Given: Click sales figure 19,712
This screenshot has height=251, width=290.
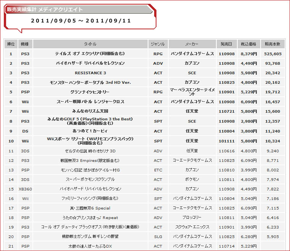Looking at the screenshot, I should 272,92.
